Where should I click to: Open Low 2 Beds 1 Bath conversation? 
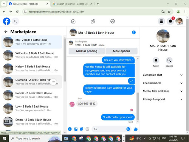coord(32,108)
